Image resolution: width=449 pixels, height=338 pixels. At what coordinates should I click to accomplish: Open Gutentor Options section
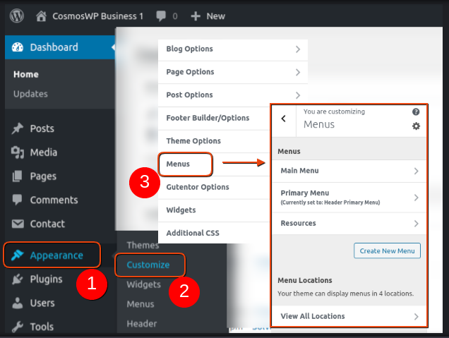(x=214, y=187)
